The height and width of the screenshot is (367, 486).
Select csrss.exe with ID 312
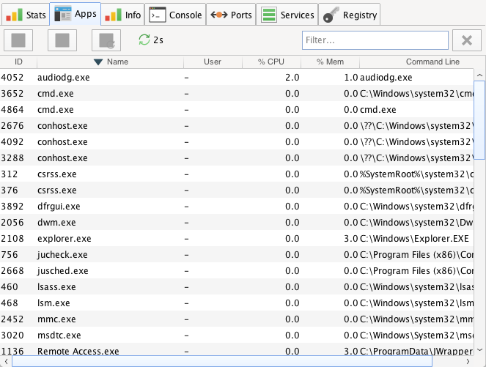pyautogui.click(x=56, y=174)
